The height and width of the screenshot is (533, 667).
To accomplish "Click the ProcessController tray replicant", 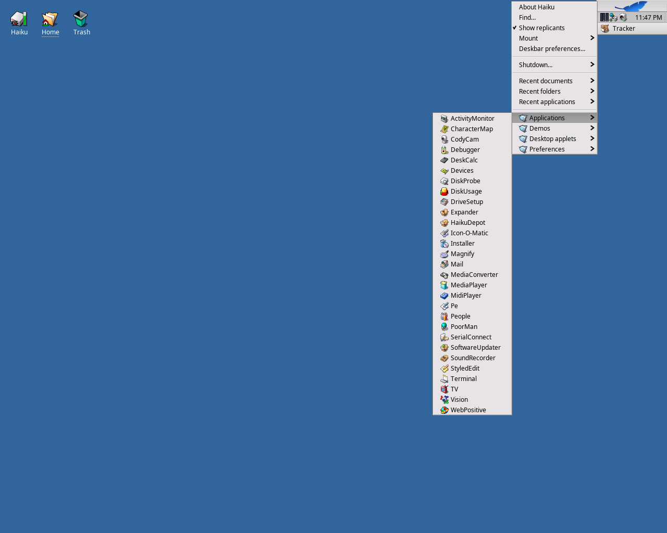I will click(604, 17).
